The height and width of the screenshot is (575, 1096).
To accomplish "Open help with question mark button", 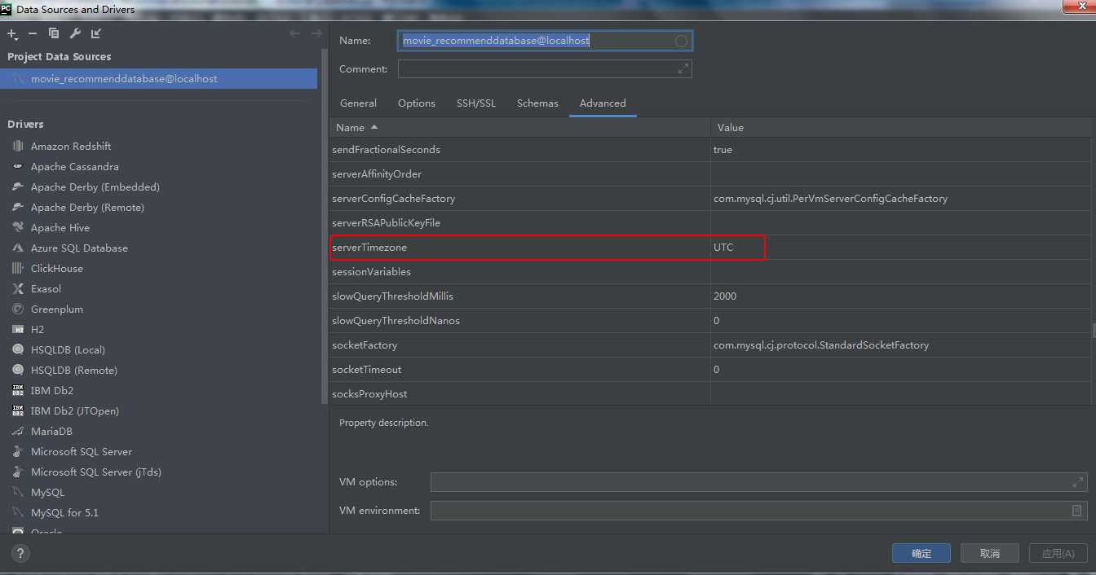I will (x=20, y=553).
